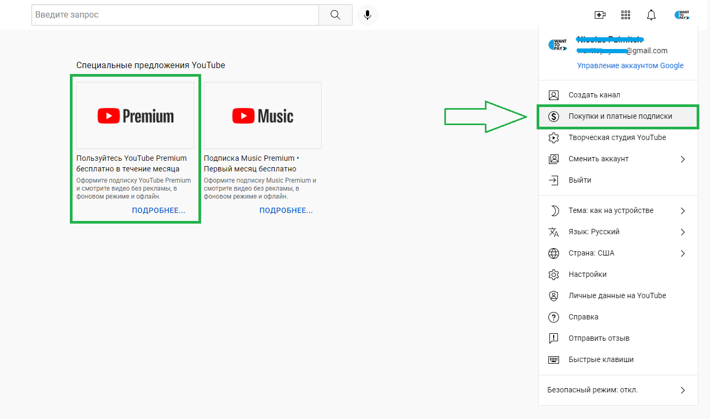Click the account avatar in top bar
710x419 pixels.
click(x=682, y=15)
